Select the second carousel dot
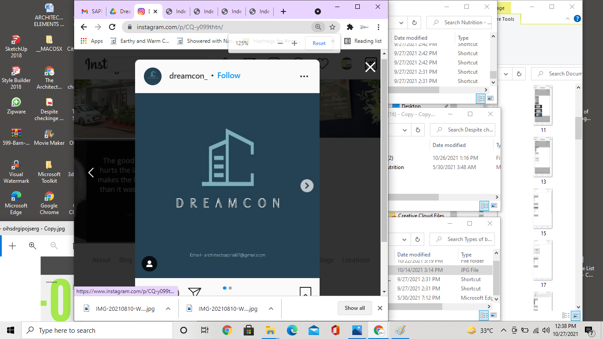The image size is (603, 339). (x=230, y=288)
